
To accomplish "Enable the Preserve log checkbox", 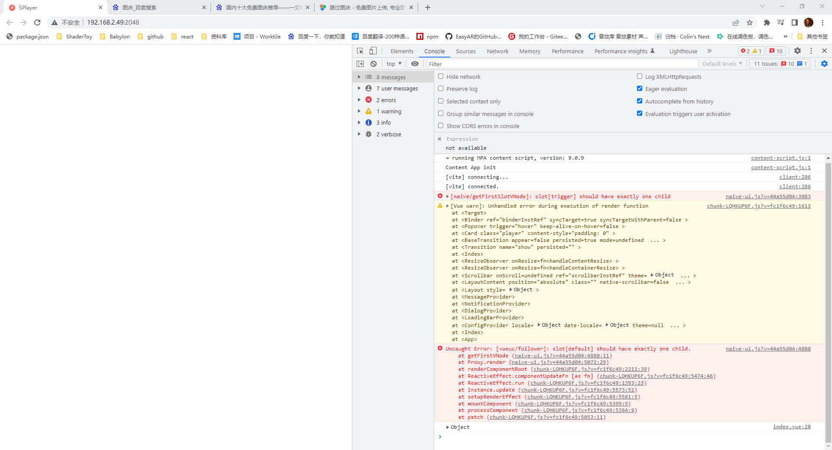I will pos(441,89).
